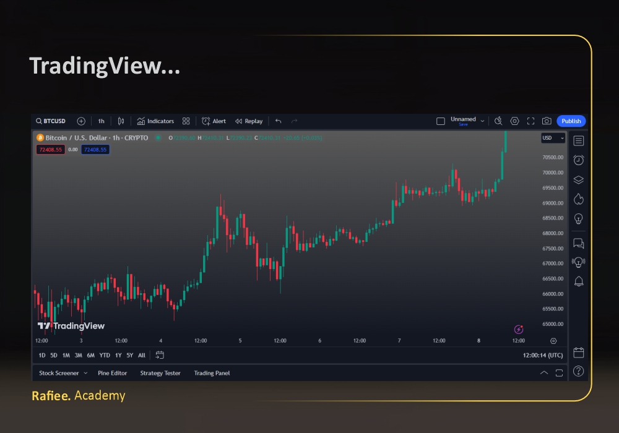This screenshot has height=433, width=619.
Task: Enter fullscreen mode
Action: click(530, 121)
